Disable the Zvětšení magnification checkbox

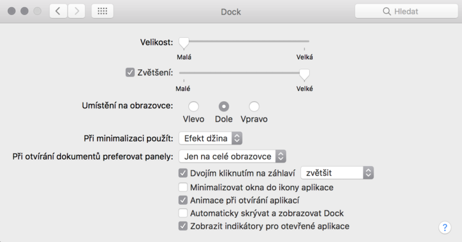(129, 73)
